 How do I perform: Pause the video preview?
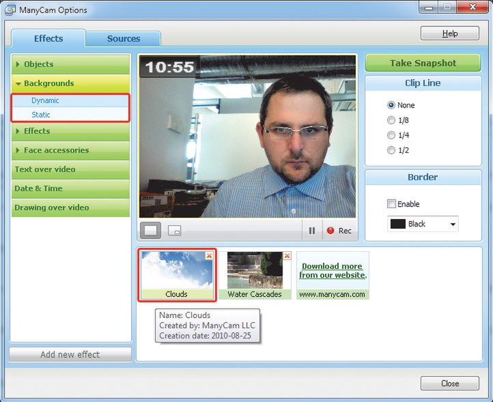pyautogui.click(x=312, y=231)
